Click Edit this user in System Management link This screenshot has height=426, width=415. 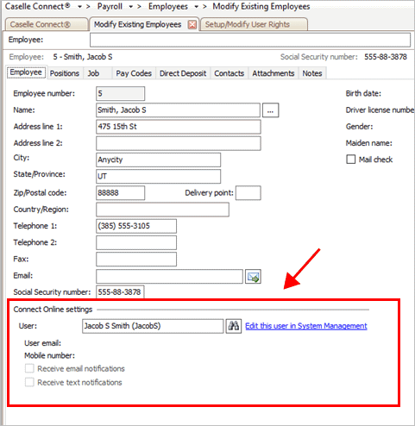[306, 326]
